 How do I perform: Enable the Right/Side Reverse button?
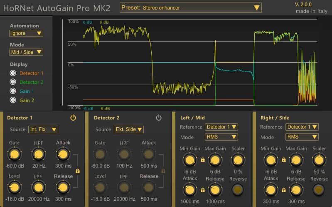pyautogui.click(x=319, y=190)
